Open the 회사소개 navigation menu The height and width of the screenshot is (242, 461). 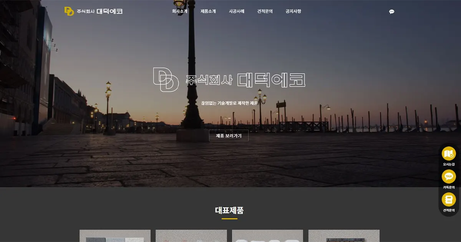(x=180, y=12)
